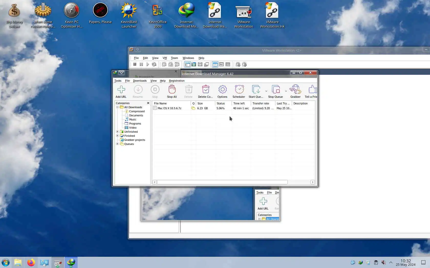This screenshot has height=268, width=430.
Task: Open the Start Queue dropdown arrow
Action: click(x=266, y=91)
